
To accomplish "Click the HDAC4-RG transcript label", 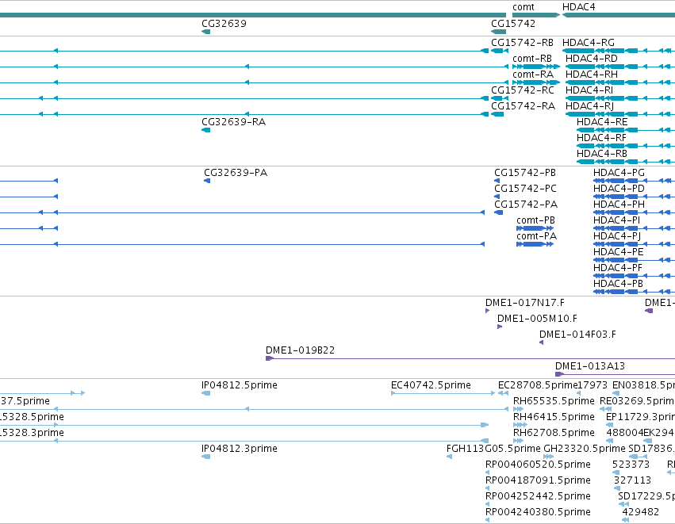I will click(589, 43).
